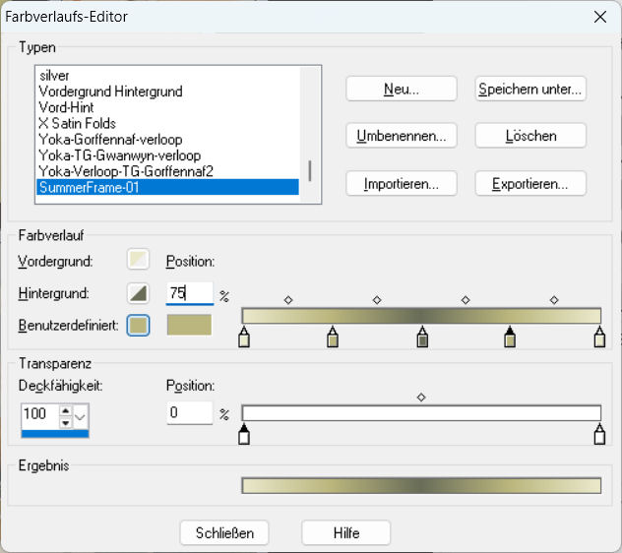
Task: Click the second midpoint diamond above gradient
Action: (377, 300)
